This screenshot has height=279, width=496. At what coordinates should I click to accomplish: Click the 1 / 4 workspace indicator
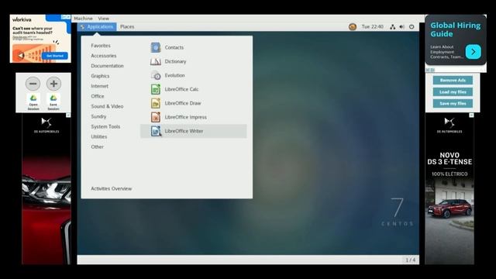[x=410, y=260]
